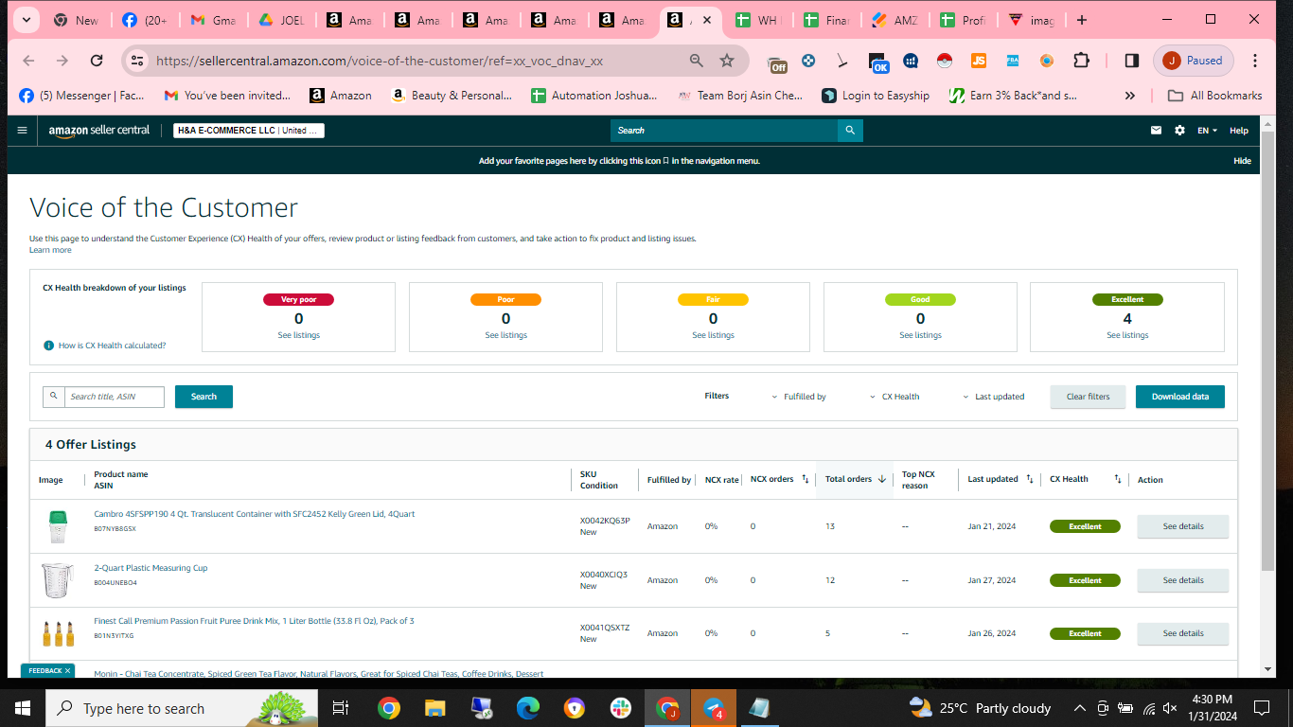Click the Download data button
1293x727 pixels.
[1179, 397]
